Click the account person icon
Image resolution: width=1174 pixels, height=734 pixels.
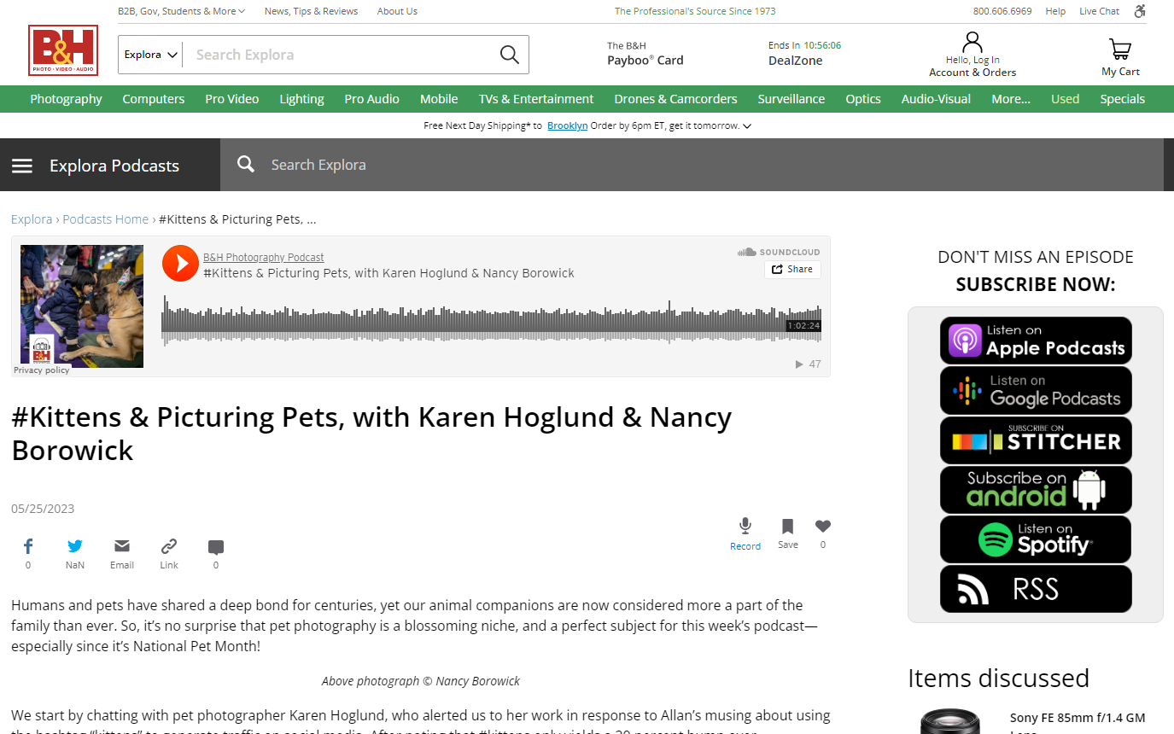972,43
